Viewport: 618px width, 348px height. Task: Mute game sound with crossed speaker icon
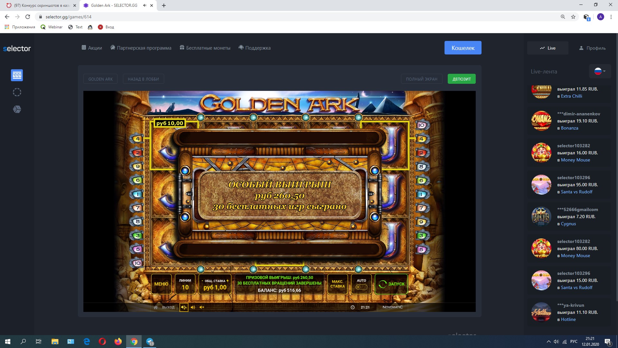tap(202, 307)
